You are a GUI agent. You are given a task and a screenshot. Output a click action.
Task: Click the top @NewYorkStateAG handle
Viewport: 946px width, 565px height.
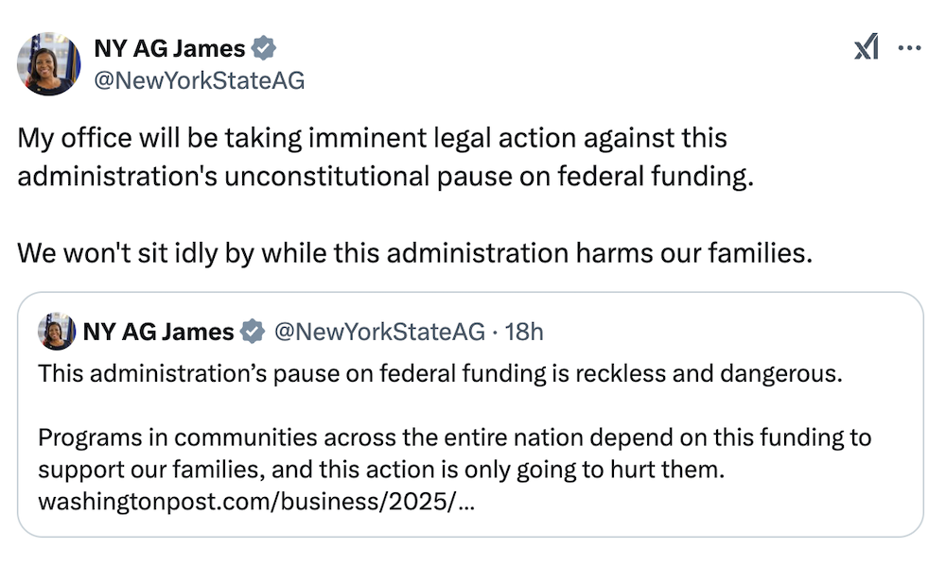click(199, 80)
